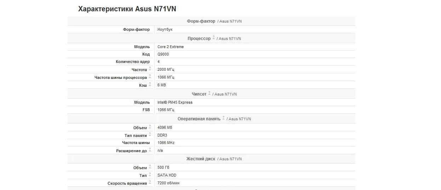This screenshot has width=441, height=190.
Task: Show help for Расширение до label
Action: tap(150, 150)
